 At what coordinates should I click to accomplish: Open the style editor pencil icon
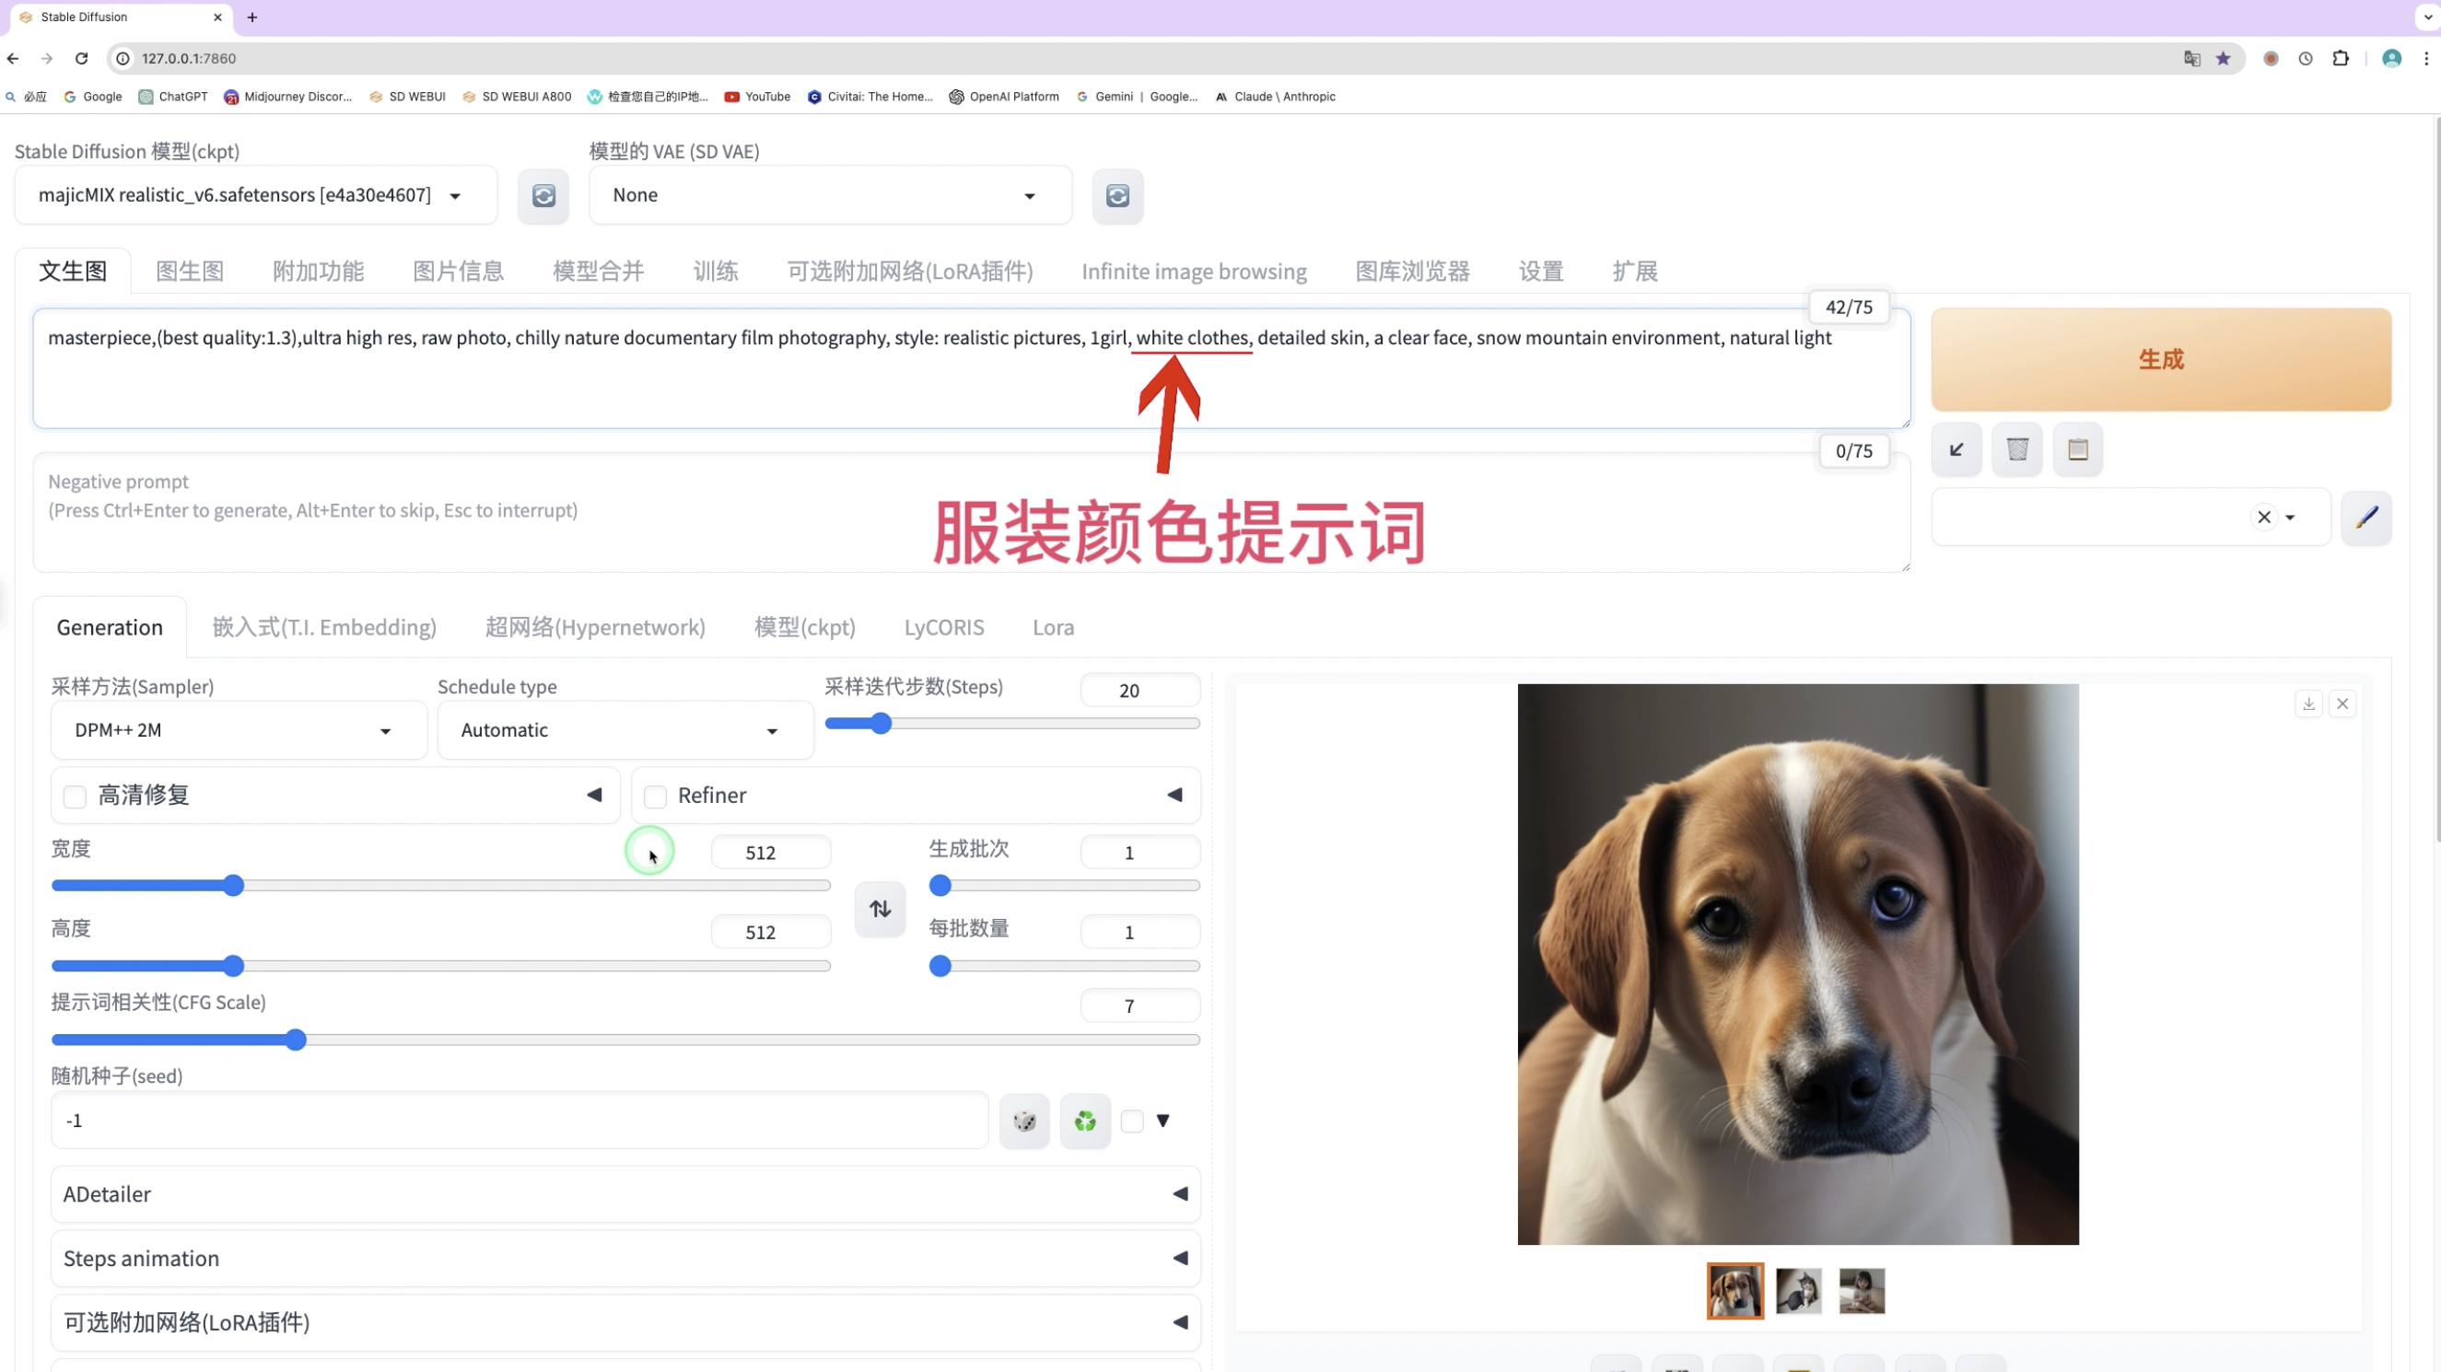tap(2366, 517)
